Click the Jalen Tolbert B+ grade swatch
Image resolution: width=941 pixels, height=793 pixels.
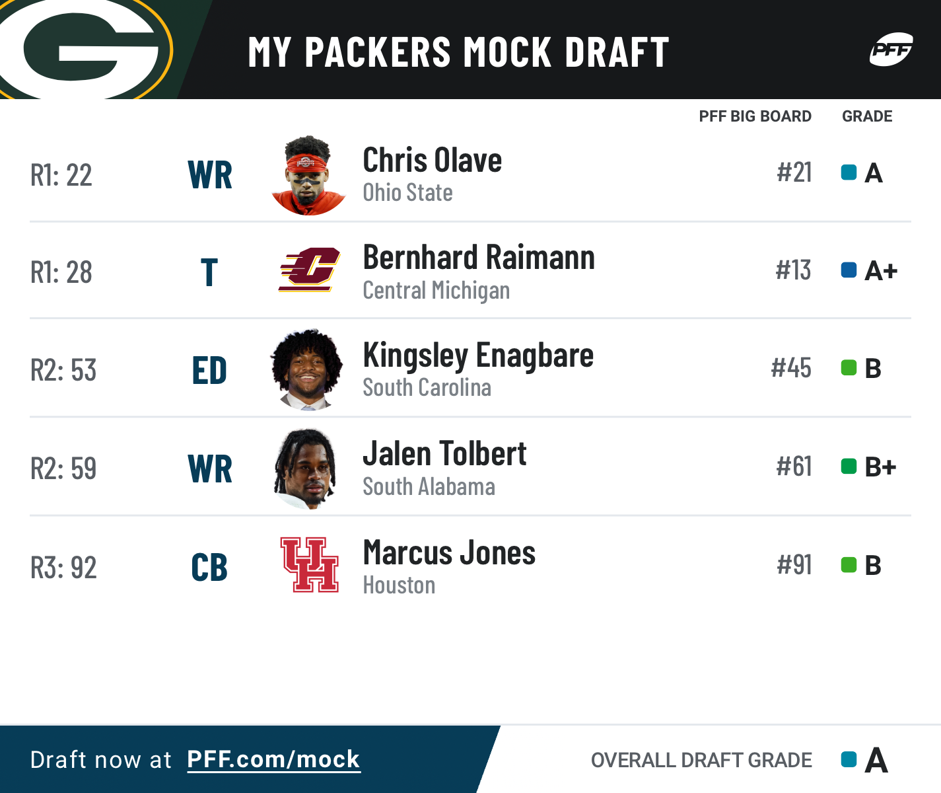click(x=849, y=467)
